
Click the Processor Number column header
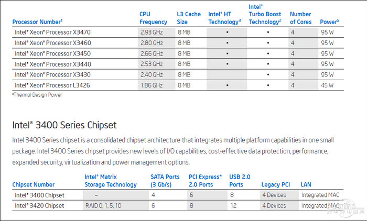click(37, 22)
